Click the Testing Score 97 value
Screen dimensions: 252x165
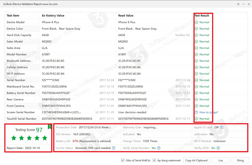tap(39, 130)
